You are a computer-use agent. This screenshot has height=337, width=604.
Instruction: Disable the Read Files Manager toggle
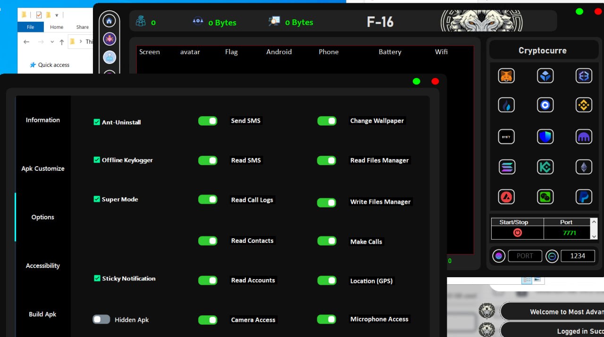[x=327, y=160]
